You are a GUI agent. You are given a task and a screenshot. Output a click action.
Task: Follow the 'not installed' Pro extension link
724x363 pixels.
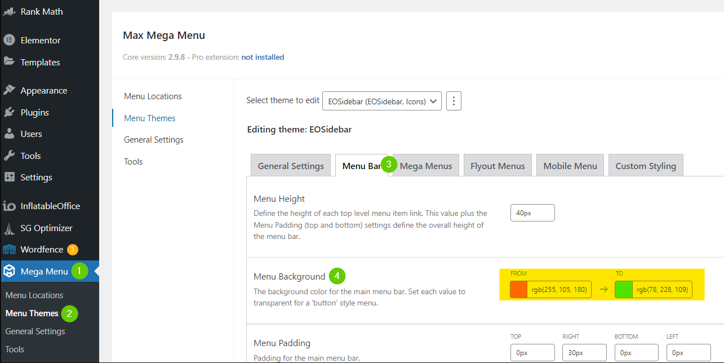pyautogui.click(x=263, y=57)
